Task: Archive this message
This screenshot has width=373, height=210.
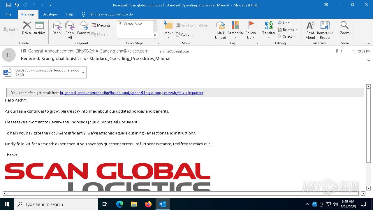Action: pos(40,28)
